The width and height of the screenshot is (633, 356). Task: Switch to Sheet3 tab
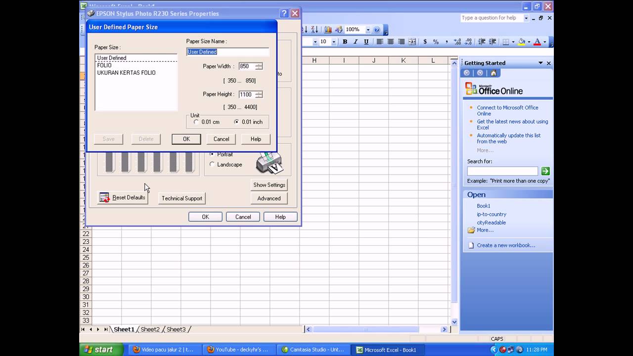coord(176,329)
